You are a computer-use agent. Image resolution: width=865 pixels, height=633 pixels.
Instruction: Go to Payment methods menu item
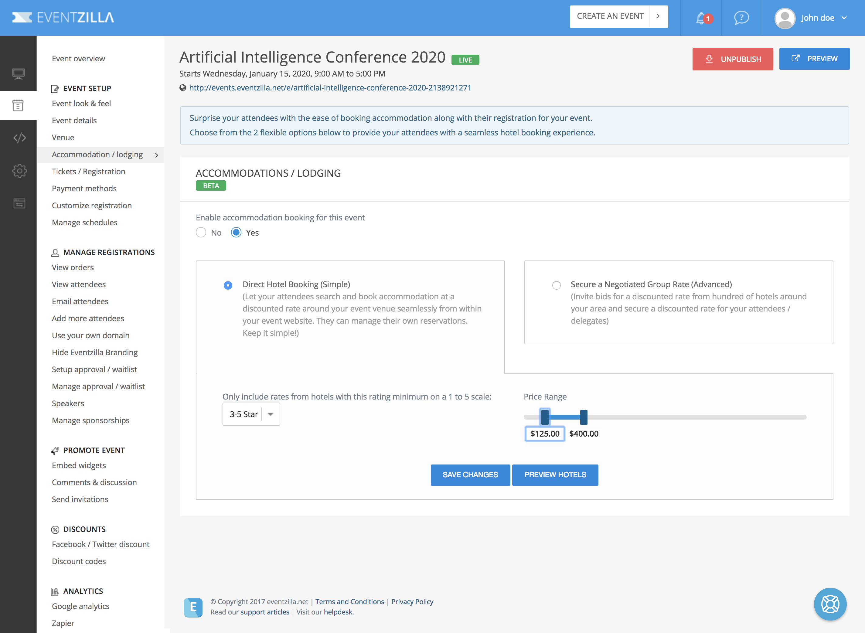pos(84,189)
